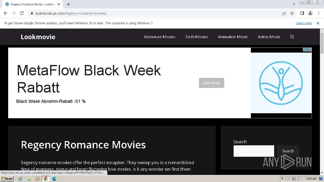This screenshot has width=324, height=182.
Task: Click Regency Romance Movies heading
Action: click(83, 145)
